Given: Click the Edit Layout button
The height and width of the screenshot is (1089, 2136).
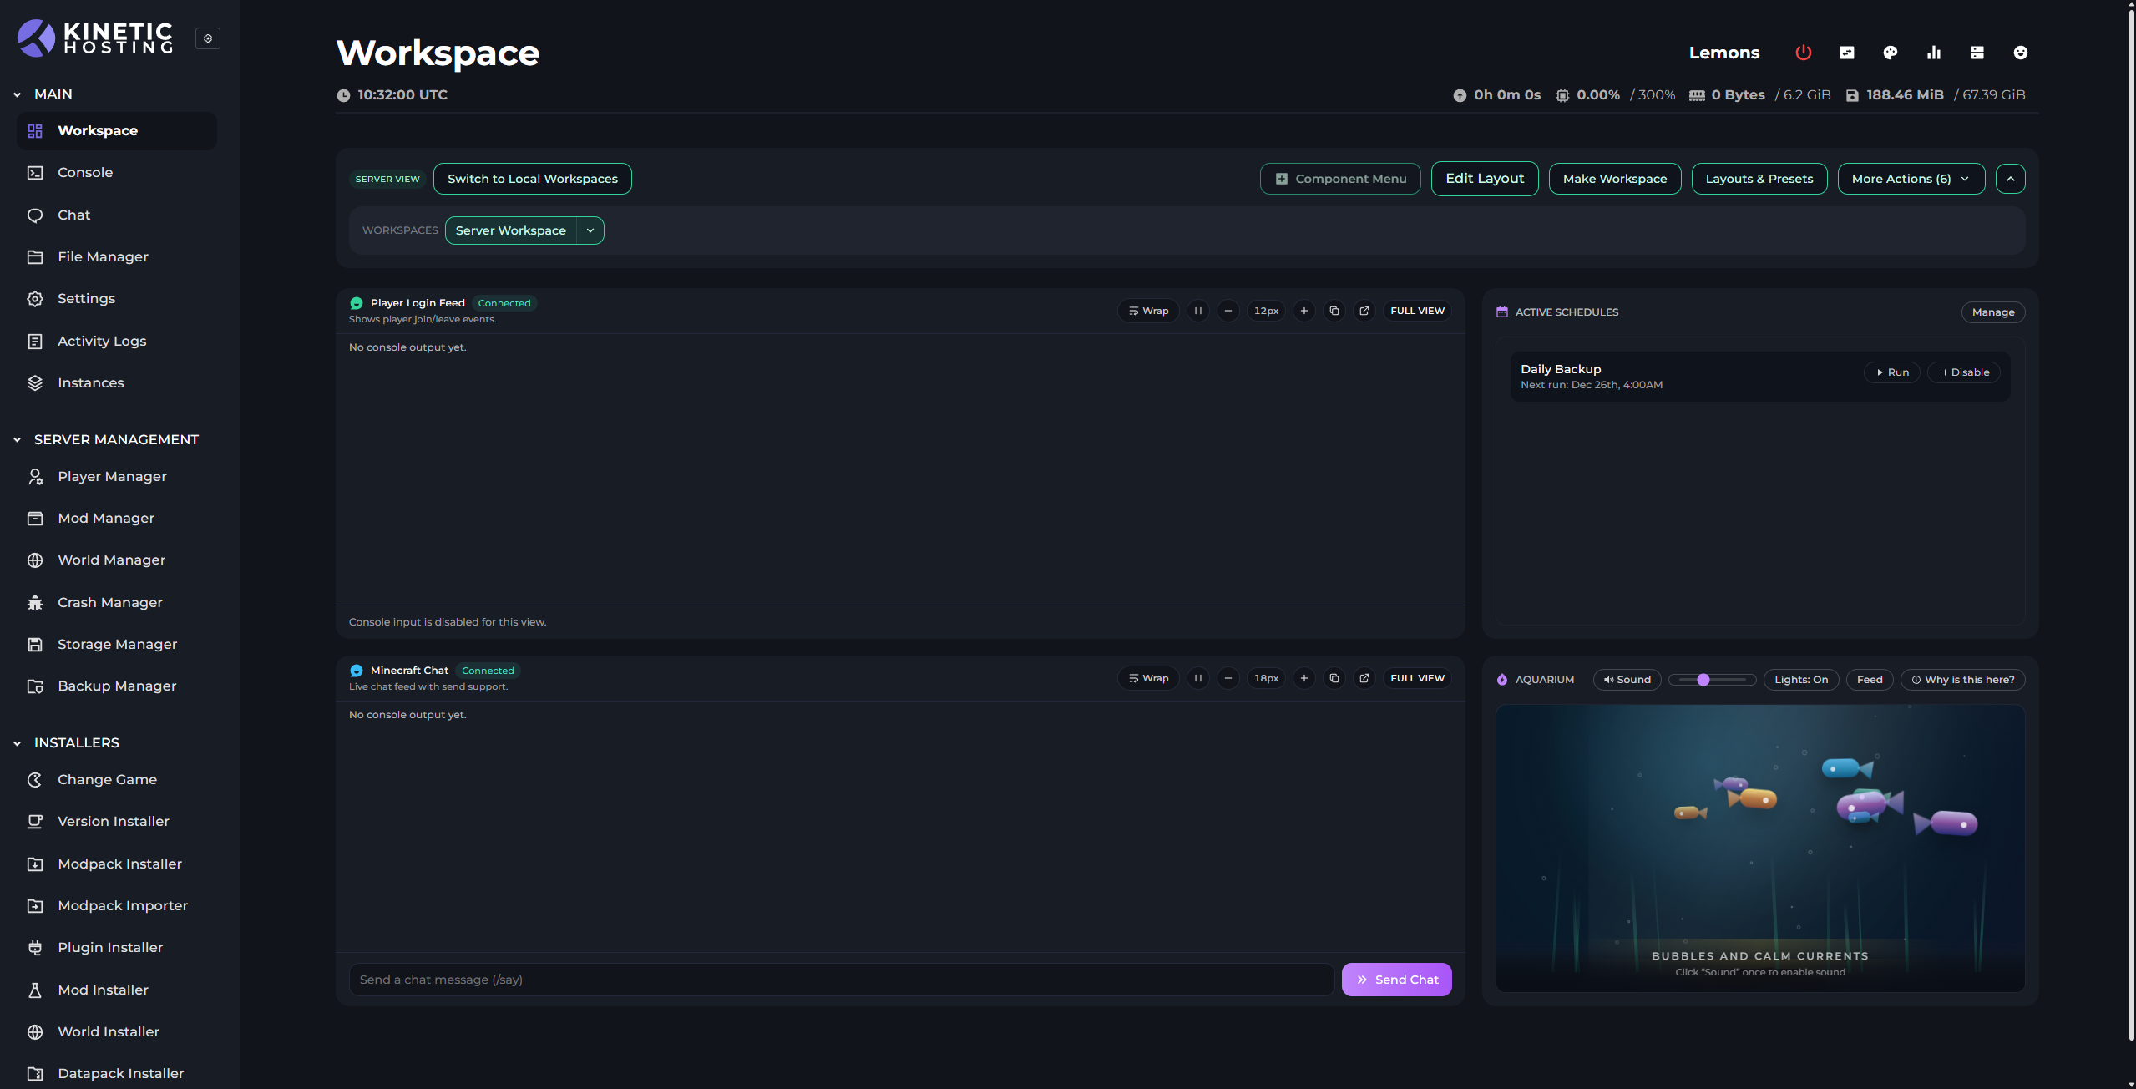Looking at the screenshot, I should 1484,179.
